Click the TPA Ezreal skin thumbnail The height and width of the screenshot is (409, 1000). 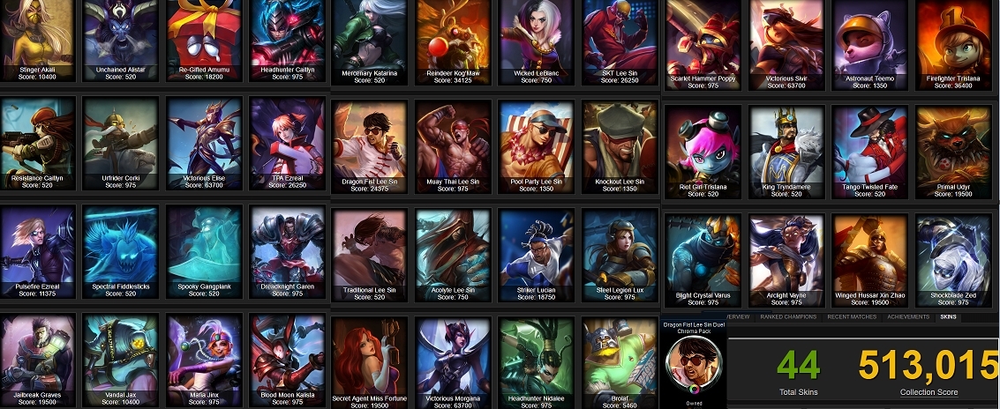pos(288,144)
